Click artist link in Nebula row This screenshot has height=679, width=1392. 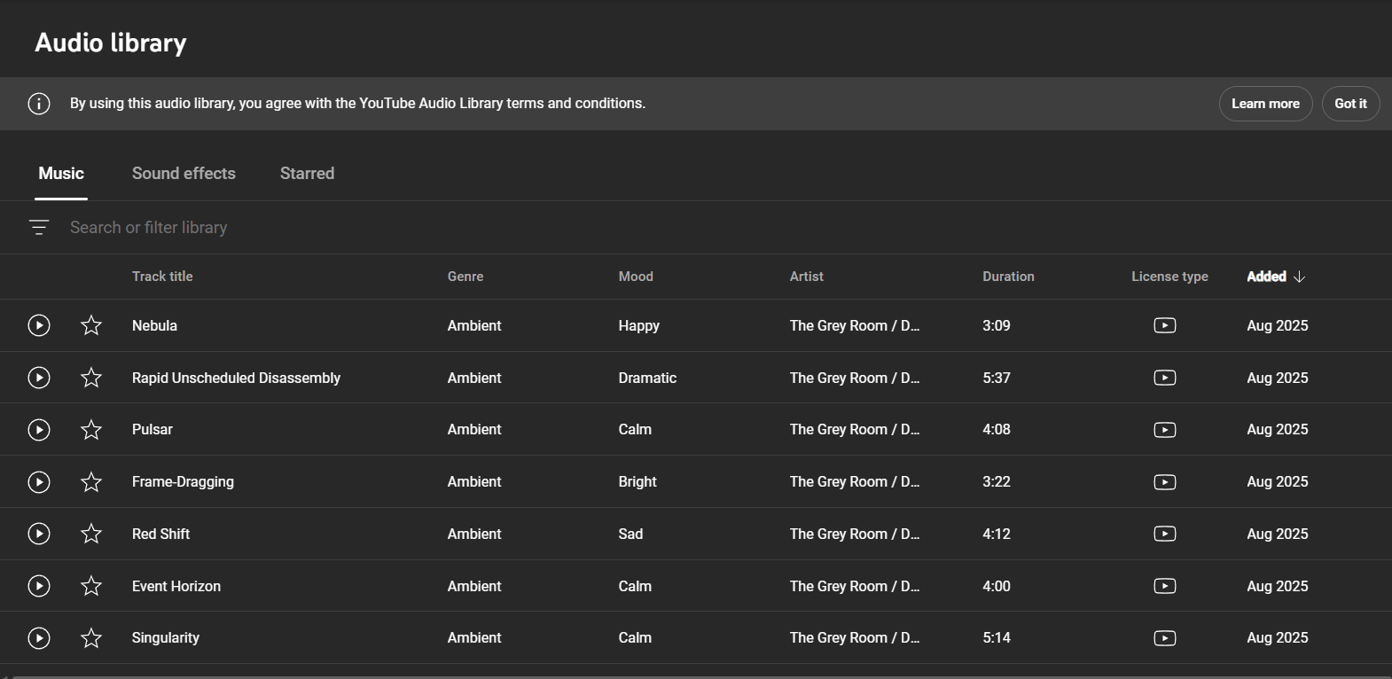coord(855,325)
